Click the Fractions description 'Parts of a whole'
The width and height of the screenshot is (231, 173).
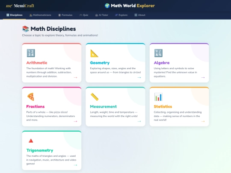(x=50, y=116)
